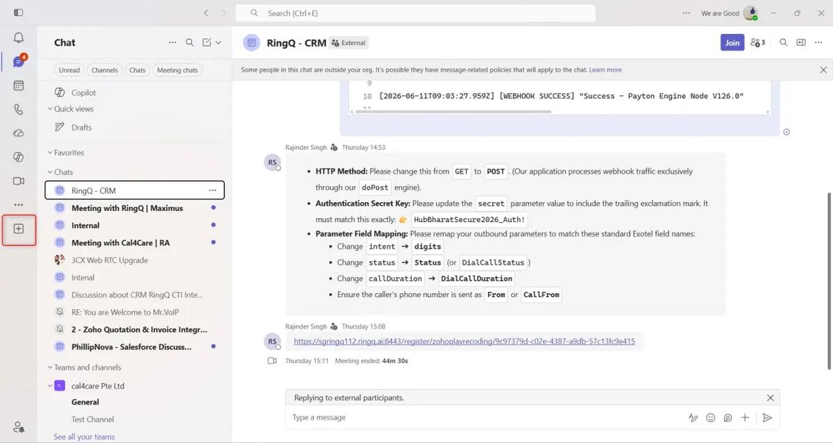Image resolution: width=833 pixels, height=443 pixels.
Task: Search within the Chat list
Action: coord(190,42)
